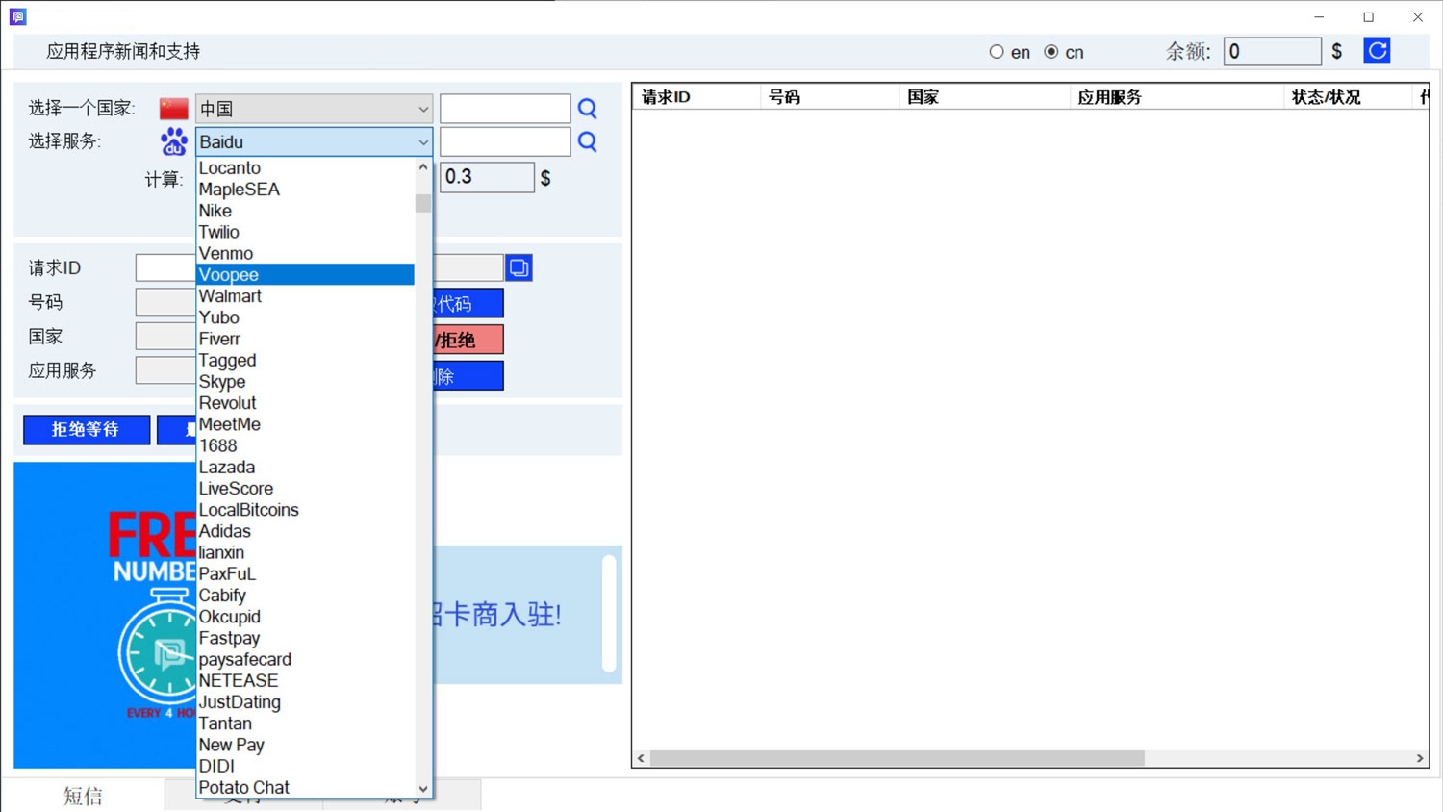Viewport: 1443px width, 812px height.
Task: Click the Baidu paw service icon
Action: point(174,141)
